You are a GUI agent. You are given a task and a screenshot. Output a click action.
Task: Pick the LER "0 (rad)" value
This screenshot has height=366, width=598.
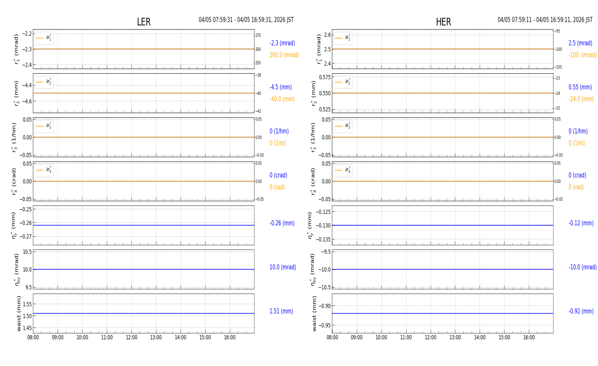tap(277, 187)
